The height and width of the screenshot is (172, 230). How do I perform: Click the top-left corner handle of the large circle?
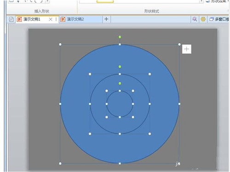[x=60, y=45]
